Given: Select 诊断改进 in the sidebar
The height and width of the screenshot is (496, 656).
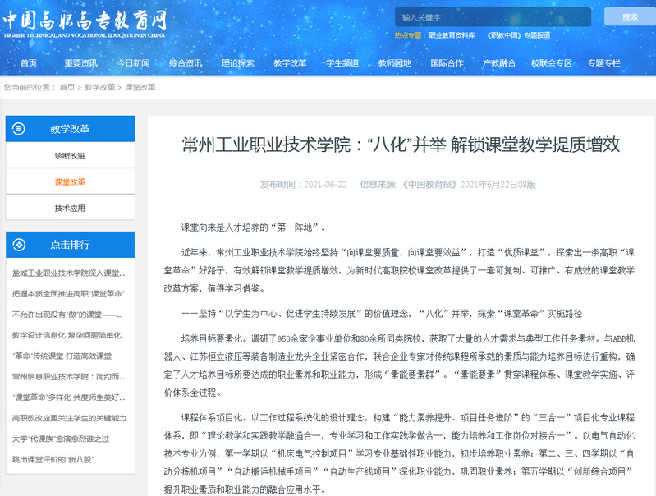Looking at the screenshot, I should coord(70,155).
